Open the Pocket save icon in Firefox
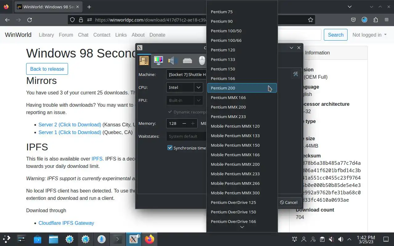Viewport: 394px width, 246px height. pyautogui.click(x=353, y=20)
